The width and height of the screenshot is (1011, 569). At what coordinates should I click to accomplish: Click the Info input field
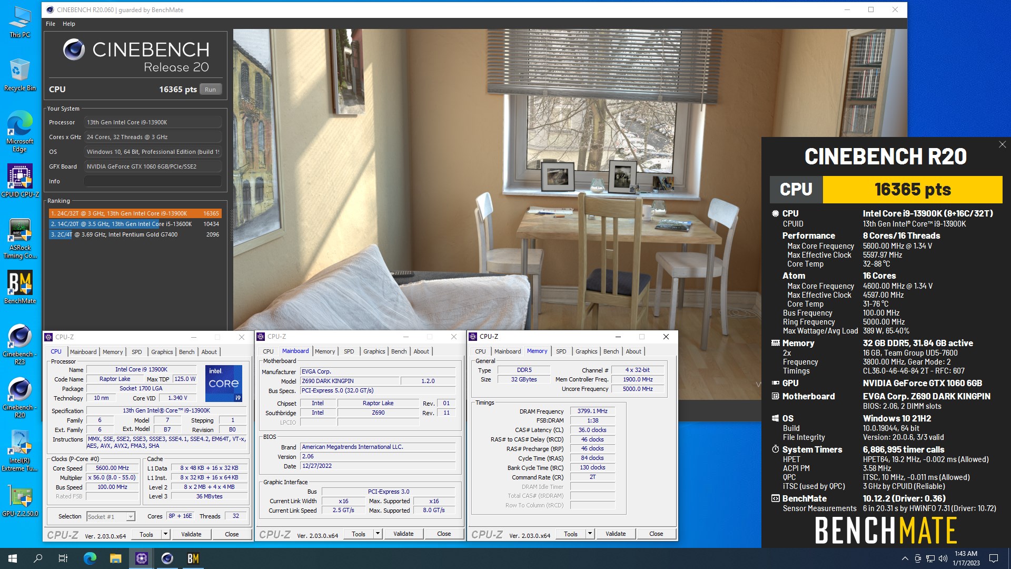(x=153, y=181)
